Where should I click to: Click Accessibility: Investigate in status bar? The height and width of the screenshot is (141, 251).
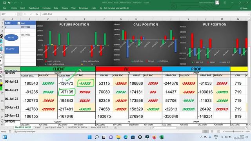click(25, 132)
